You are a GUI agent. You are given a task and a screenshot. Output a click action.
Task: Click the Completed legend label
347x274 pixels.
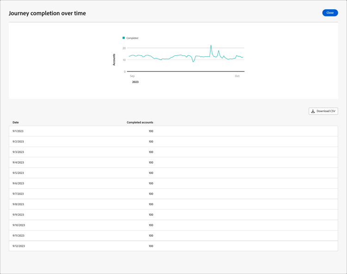132,38
